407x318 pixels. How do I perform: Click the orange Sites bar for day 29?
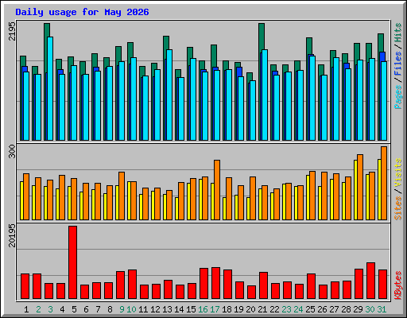pyautogui.click(x=360, y=187)
